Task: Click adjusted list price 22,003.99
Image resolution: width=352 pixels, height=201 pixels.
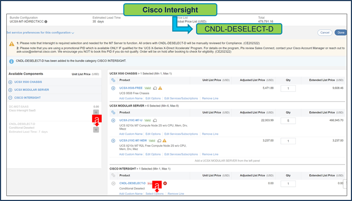Action: [267, 120]
